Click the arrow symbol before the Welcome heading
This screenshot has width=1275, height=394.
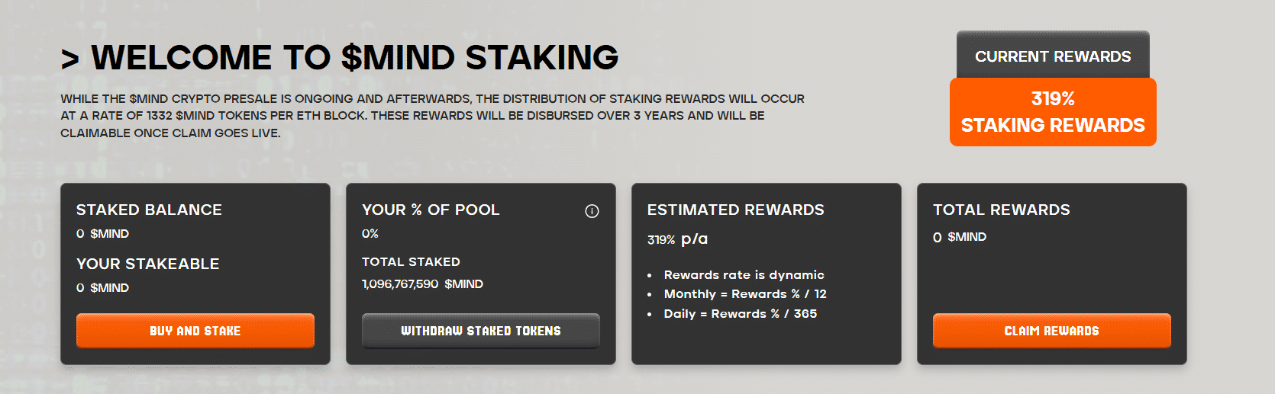pyautogui.click(x=70, y=59)
